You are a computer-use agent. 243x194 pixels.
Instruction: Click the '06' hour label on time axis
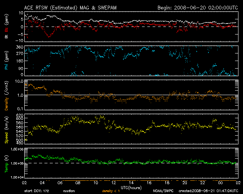[60, 183]
